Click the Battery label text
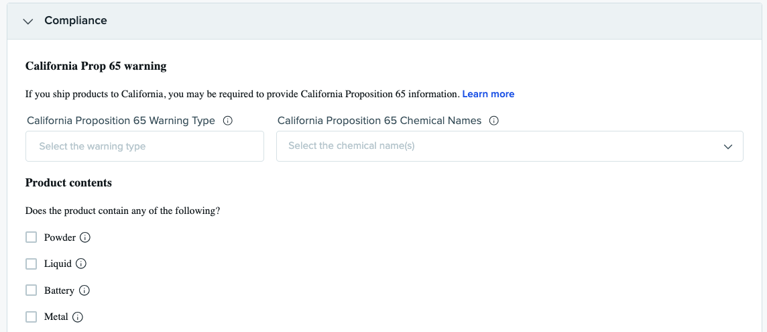The width and height of the screenshot is (767, 332). point(59,290)
